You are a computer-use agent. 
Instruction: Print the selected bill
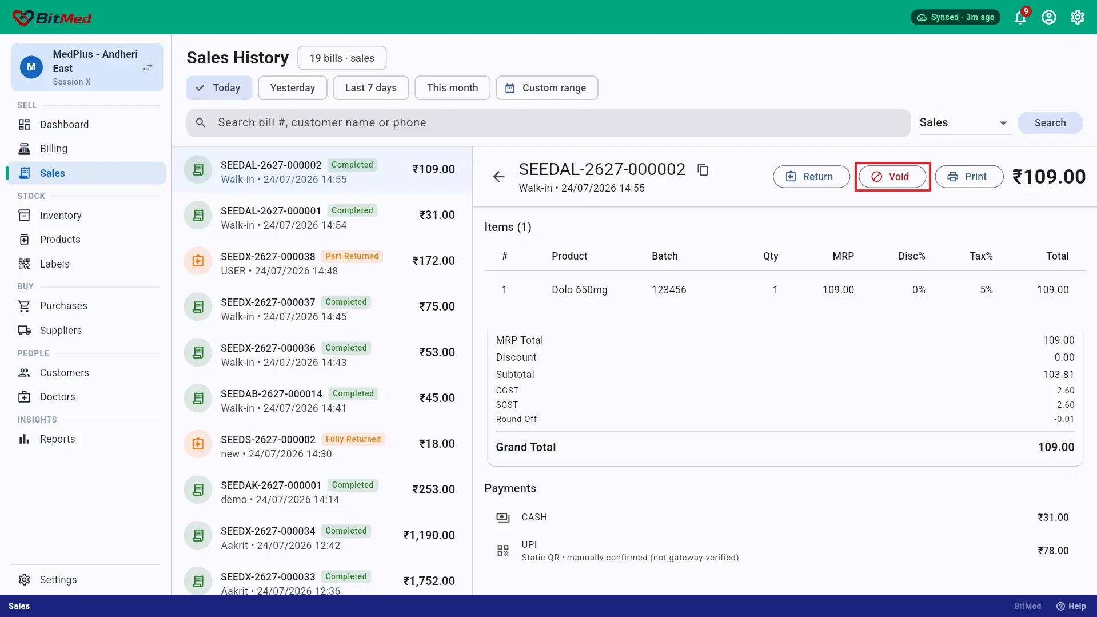point(969,177)
